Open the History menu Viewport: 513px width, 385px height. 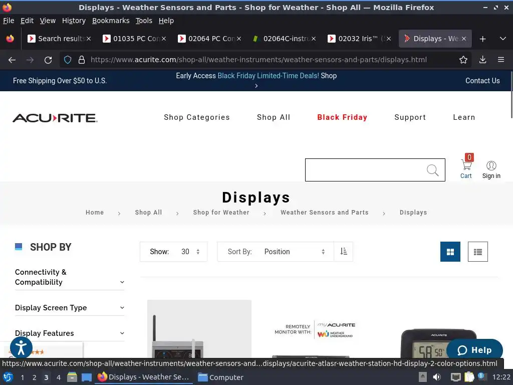(74, 21)
